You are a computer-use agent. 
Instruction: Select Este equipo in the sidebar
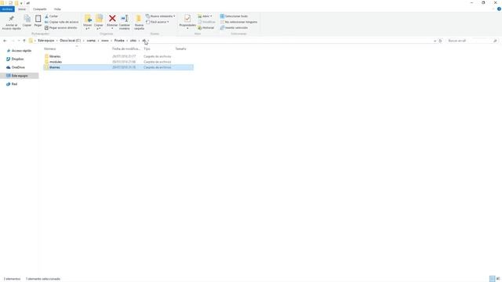[19, 76]
